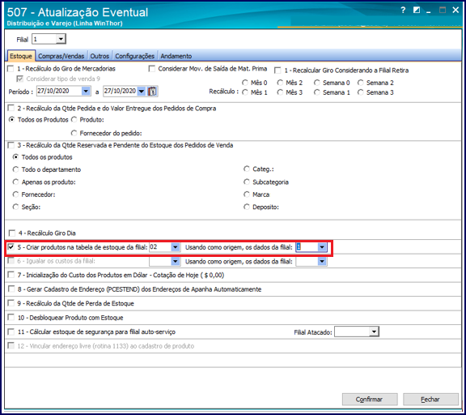Screen dimensions: 466x415
Task: Select Fornecedor do pedido radio button
Action: pos(74,133)
